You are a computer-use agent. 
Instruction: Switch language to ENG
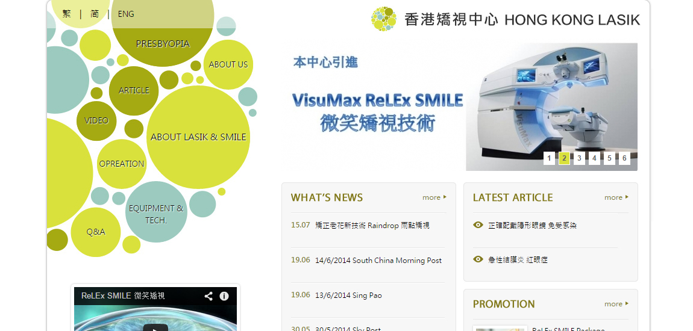pos(126,14)
